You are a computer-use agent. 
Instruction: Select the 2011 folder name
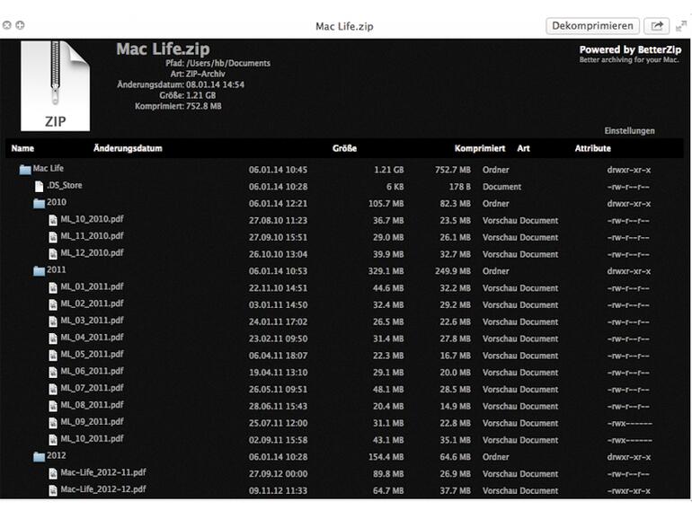click(57, 269)
